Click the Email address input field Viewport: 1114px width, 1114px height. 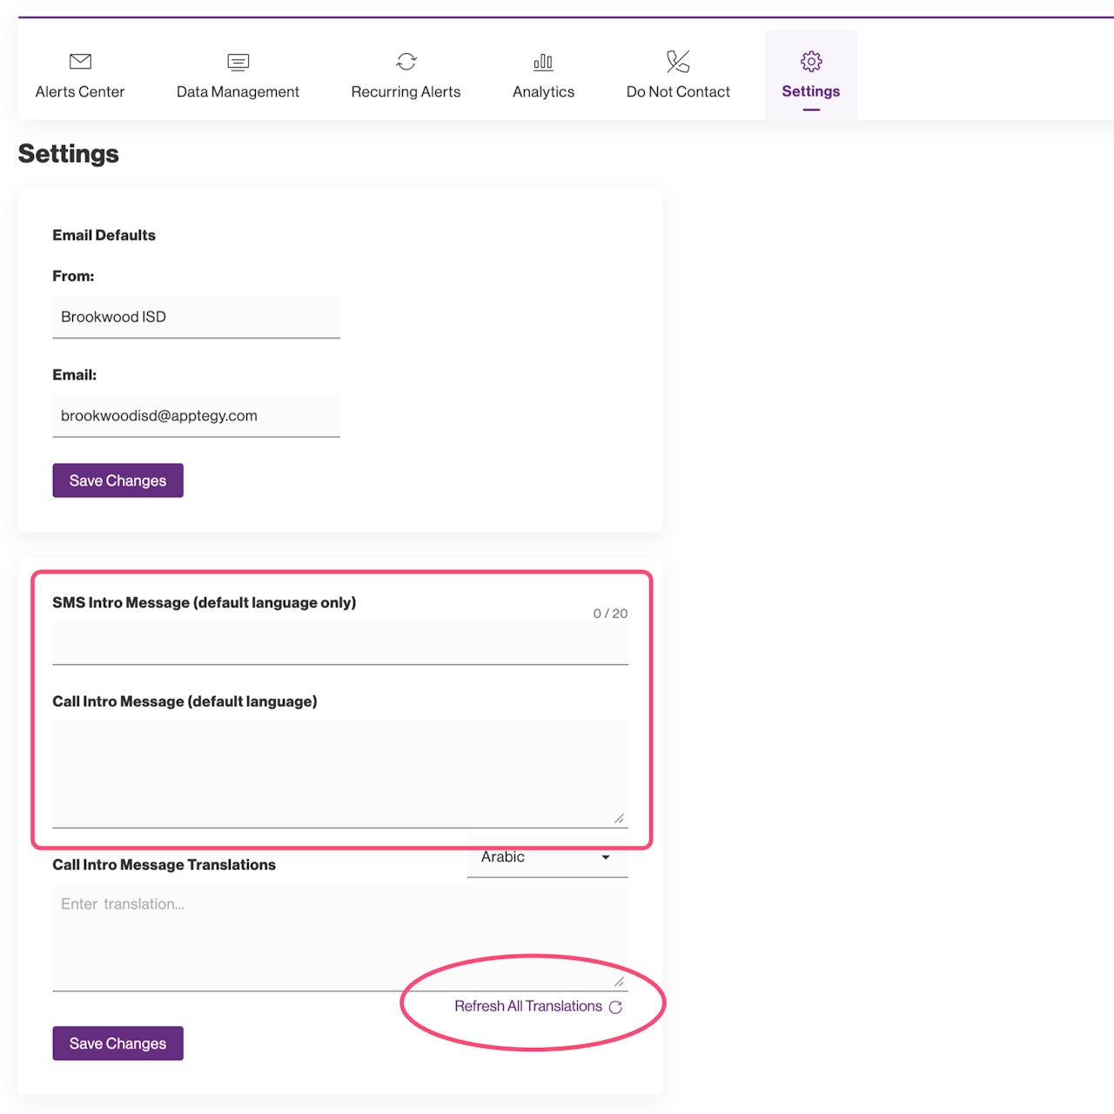(x=196, y=416)
